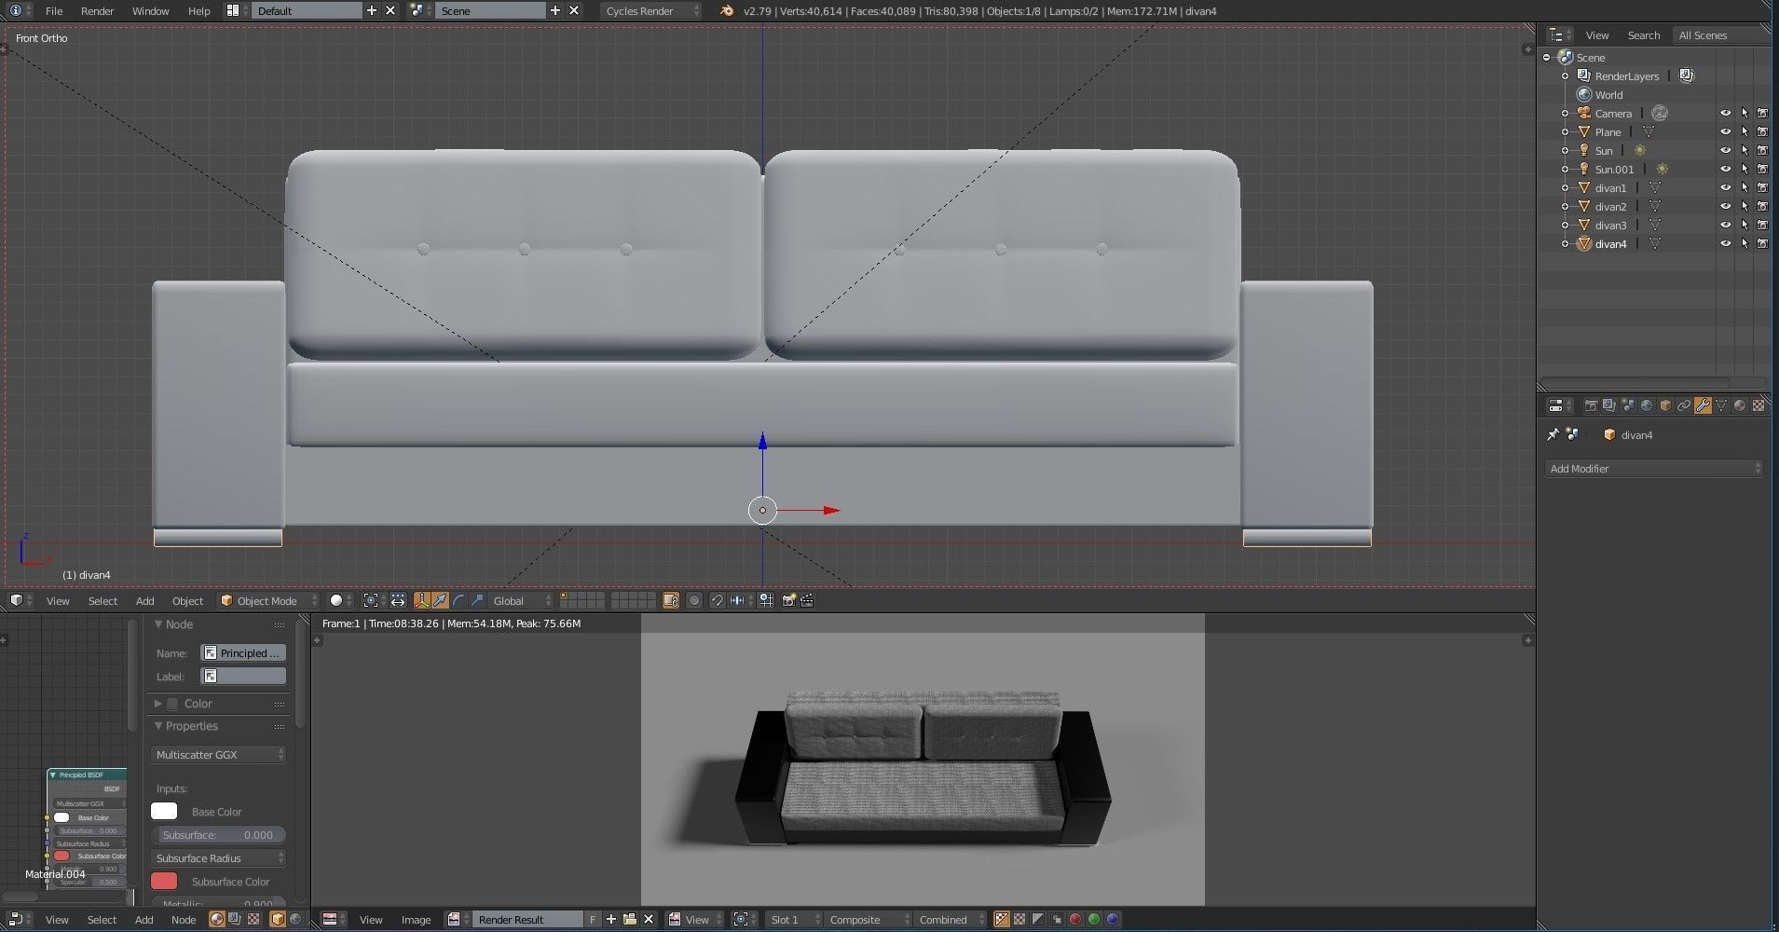
Task: Select the scale manipulator icon
Action: [477, 601]
